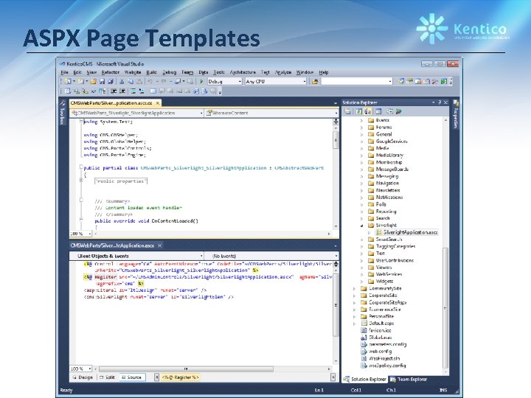The image size is (531, 398).
Task: Toggle Nest Related Files in Solution Explorer
Action: click(x=367, y=111)
